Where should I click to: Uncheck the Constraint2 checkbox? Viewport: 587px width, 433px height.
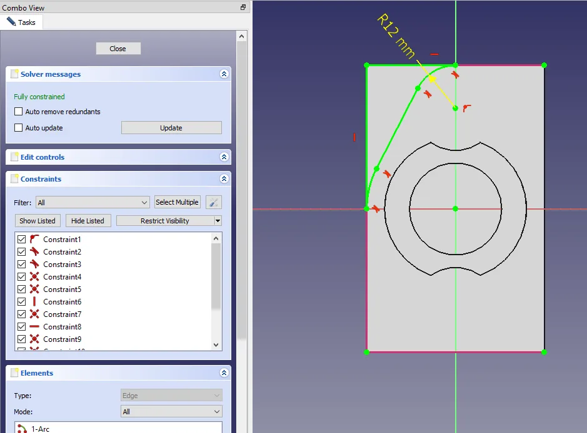tap(22, 251)
